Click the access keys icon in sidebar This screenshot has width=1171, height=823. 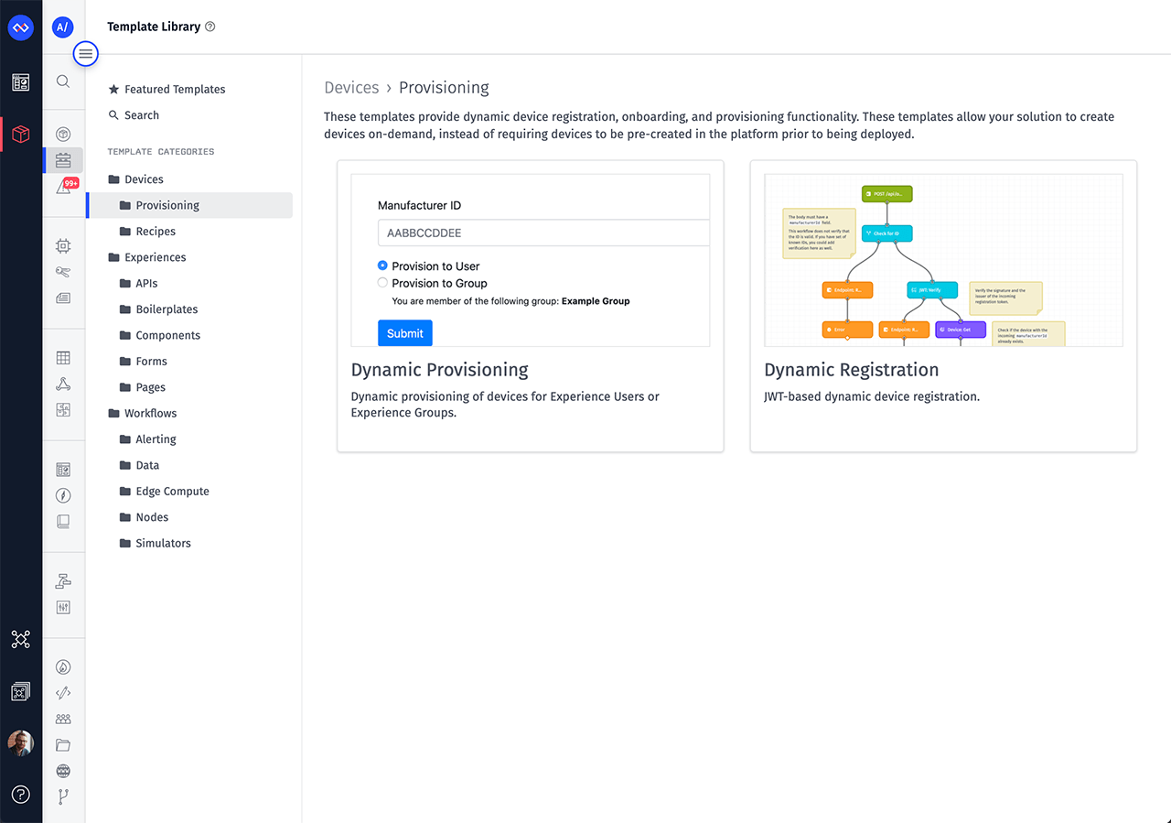coord(63,272)
